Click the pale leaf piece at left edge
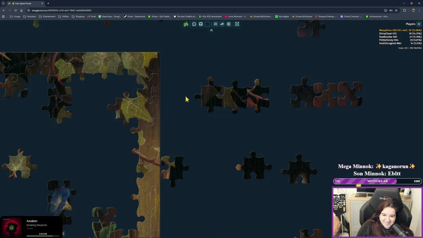 [x=19, y=164]
